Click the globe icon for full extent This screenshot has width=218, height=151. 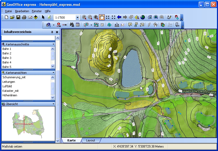click(143, 17)
